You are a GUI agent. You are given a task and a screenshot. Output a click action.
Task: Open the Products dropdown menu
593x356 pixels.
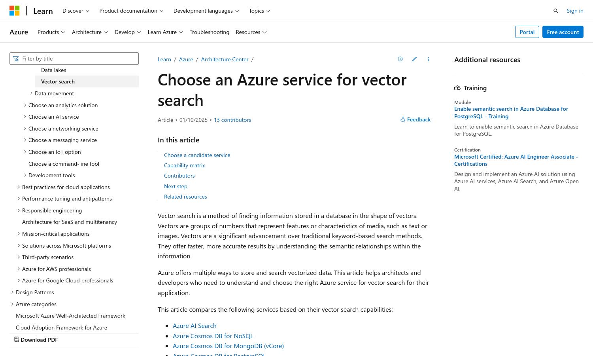tap(51, 32)
